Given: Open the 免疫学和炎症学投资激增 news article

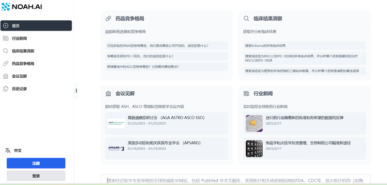Looking at the screenshot, I should 305,148.
